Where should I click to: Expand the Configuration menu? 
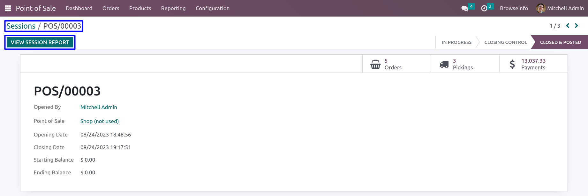click(x=213, y=8)
